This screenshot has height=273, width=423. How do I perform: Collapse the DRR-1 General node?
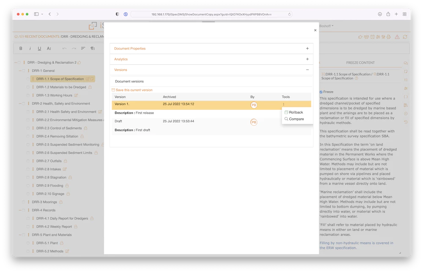20,71
